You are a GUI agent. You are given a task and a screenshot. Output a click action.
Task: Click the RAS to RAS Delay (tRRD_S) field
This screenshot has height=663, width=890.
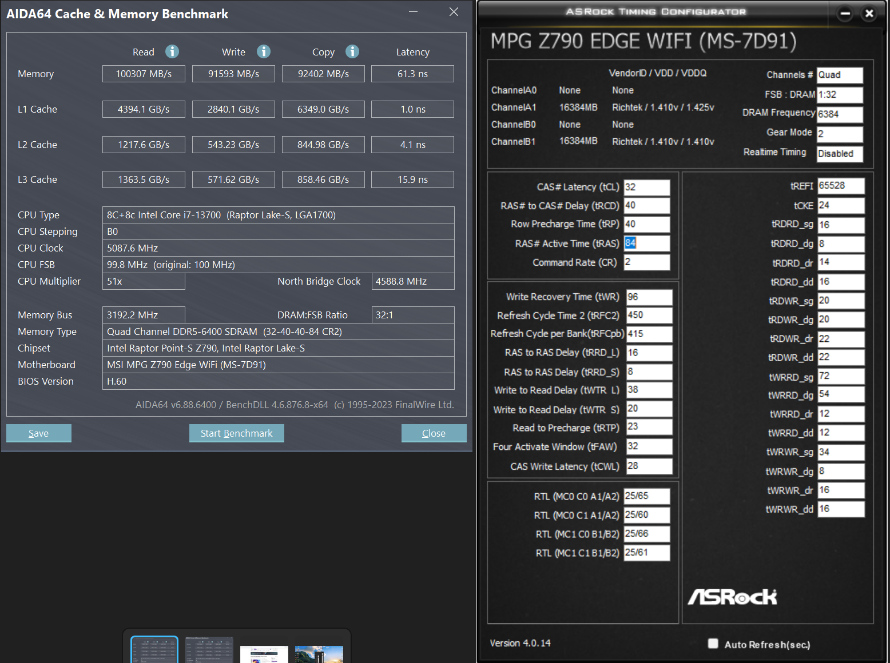click(x=649, y=372)
